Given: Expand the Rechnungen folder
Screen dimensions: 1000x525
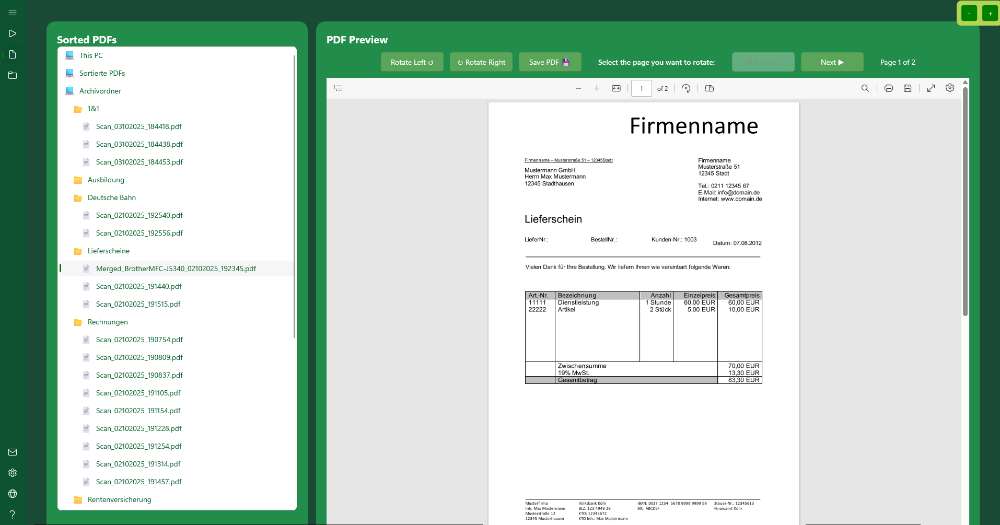Looking at the screenshot, I should pos(108,322).
